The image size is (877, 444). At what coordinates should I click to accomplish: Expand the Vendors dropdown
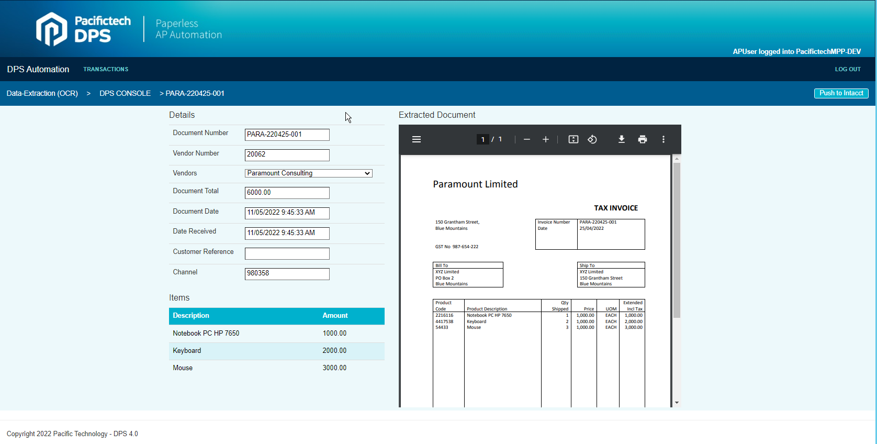click(309, 173)
